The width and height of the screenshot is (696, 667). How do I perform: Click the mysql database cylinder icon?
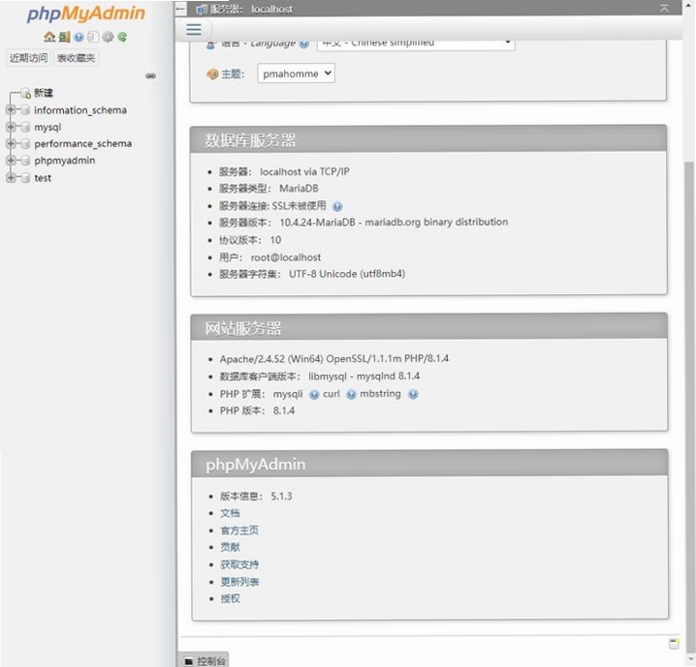(x=25, y=127)
